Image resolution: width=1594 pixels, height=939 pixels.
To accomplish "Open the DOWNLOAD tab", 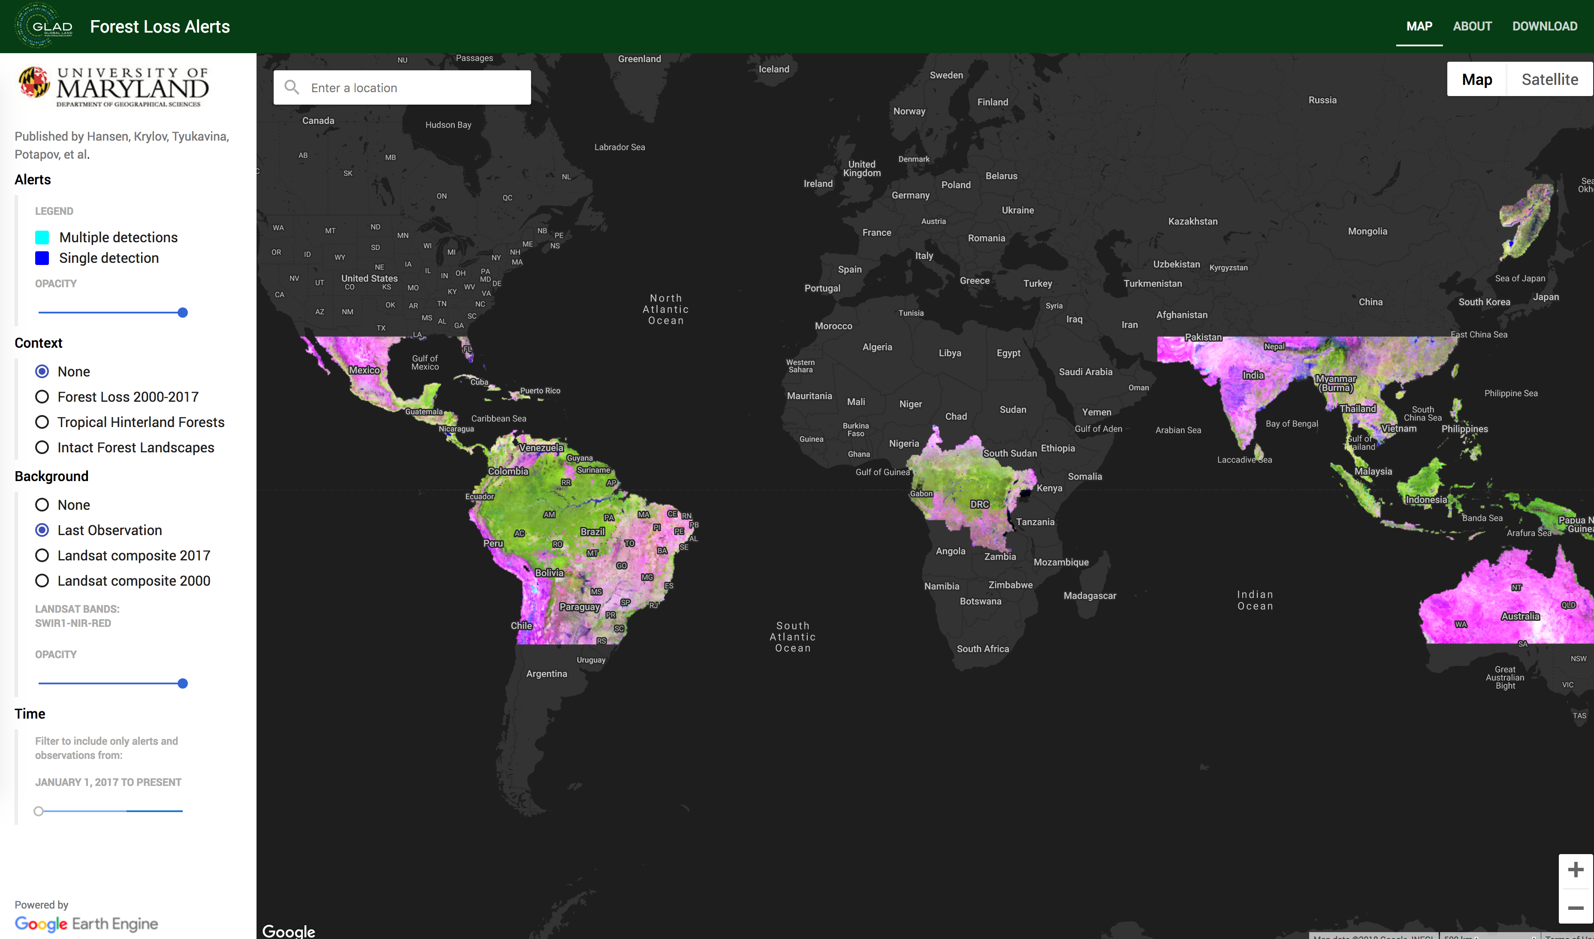I will [x=1545, y=26].
